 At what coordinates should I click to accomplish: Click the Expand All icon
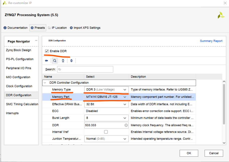point(71,61)
